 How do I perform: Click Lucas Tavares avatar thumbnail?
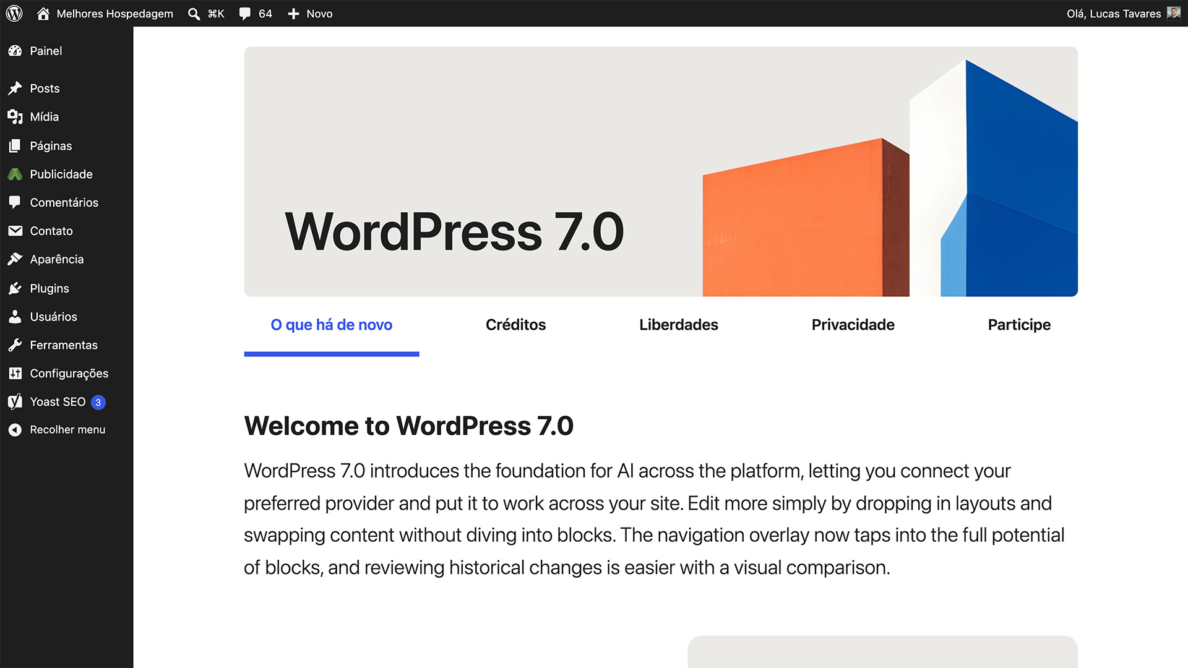point(1173,13)
